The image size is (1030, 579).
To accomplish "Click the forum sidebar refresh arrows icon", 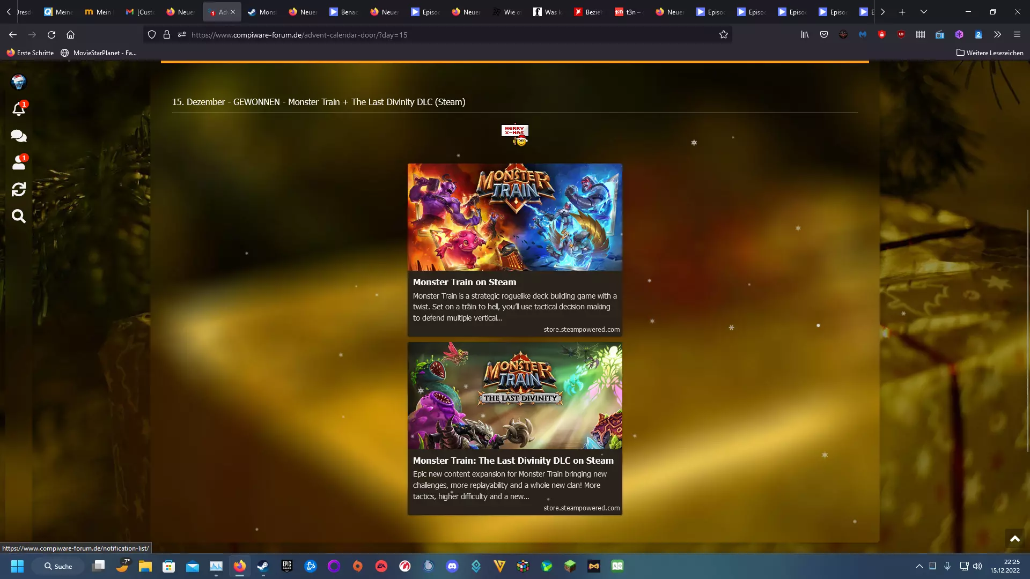I will point(19,189).
